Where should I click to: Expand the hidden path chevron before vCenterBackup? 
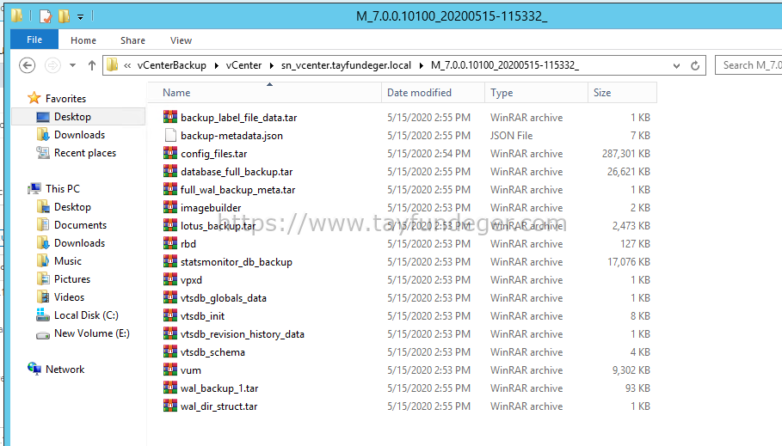[127, 65]
